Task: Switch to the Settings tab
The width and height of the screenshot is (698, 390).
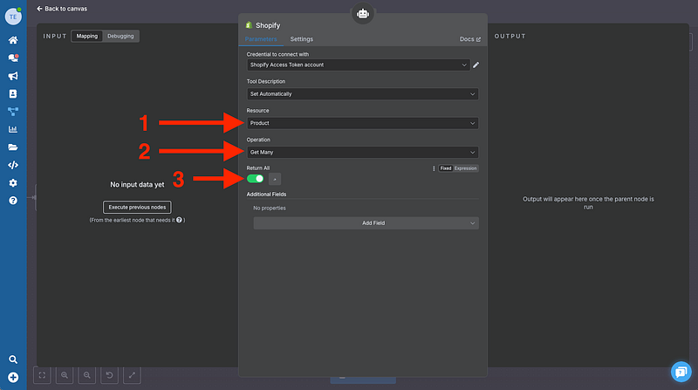Action: pos(302,39)
